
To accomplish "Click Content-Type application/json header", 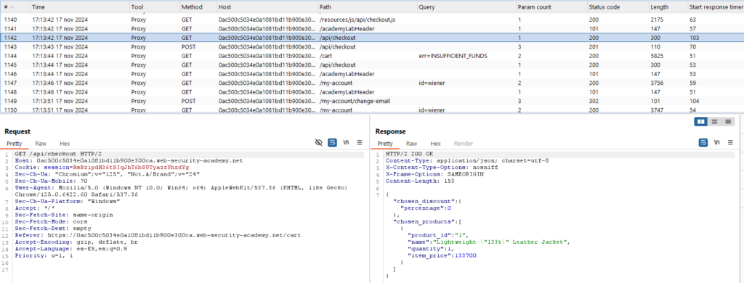I will coord(467,160).
